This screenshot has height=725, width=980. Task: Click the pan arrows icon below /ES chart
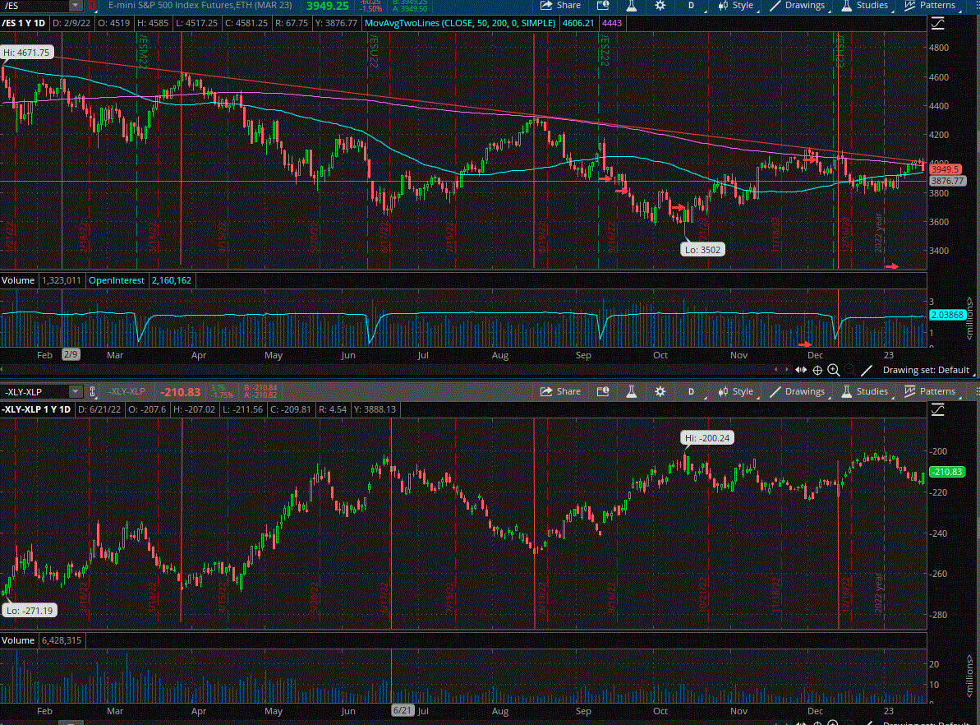pos(801,370)
